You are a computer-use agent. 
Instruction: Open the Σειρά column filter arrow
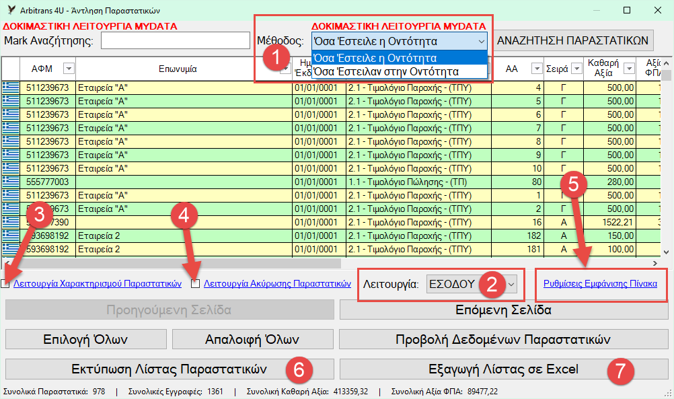577,69
